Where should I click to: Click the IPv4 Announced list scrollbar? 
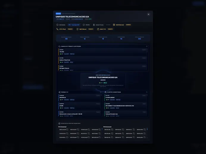click(102, 129)
